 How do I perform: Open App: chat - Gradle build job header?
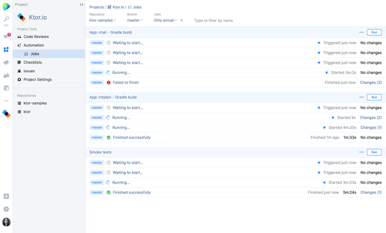(x=111, y=32)
